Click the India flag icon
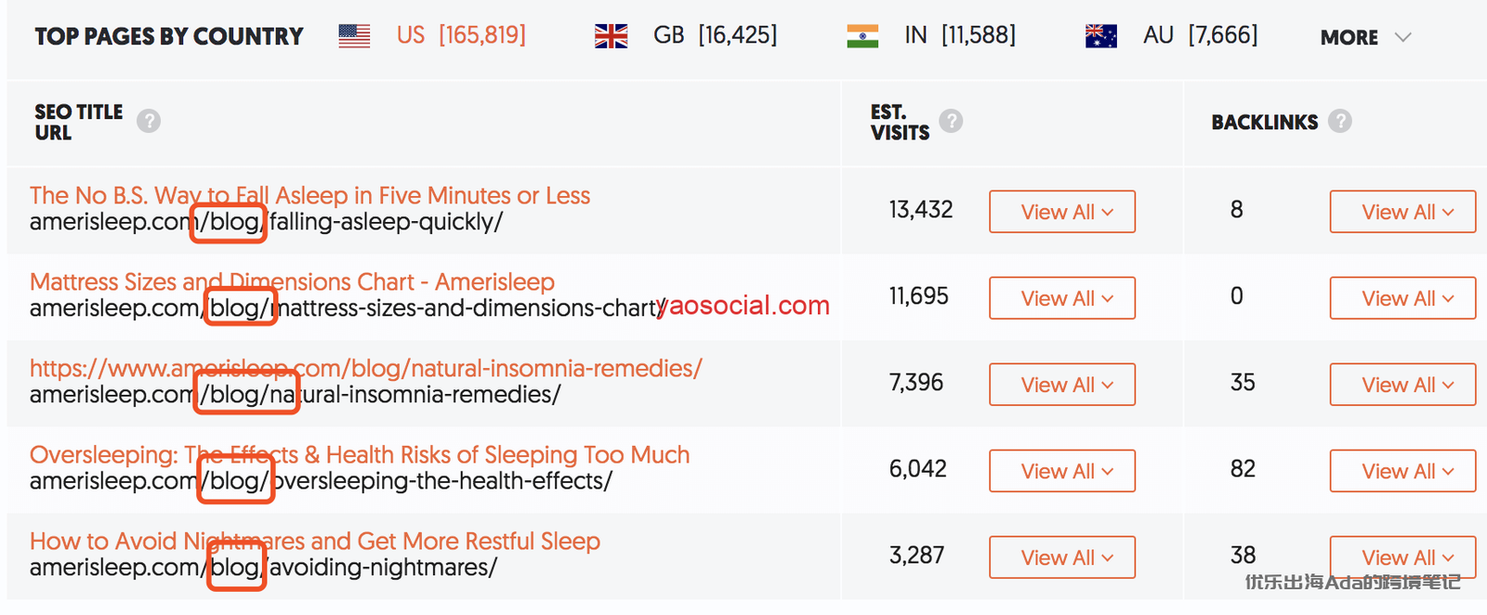1487x615 pixels. [862, 36]
